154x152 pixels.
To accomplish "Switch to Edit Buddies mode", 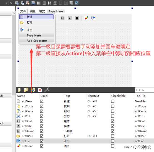I will click(x=28, y=3).
